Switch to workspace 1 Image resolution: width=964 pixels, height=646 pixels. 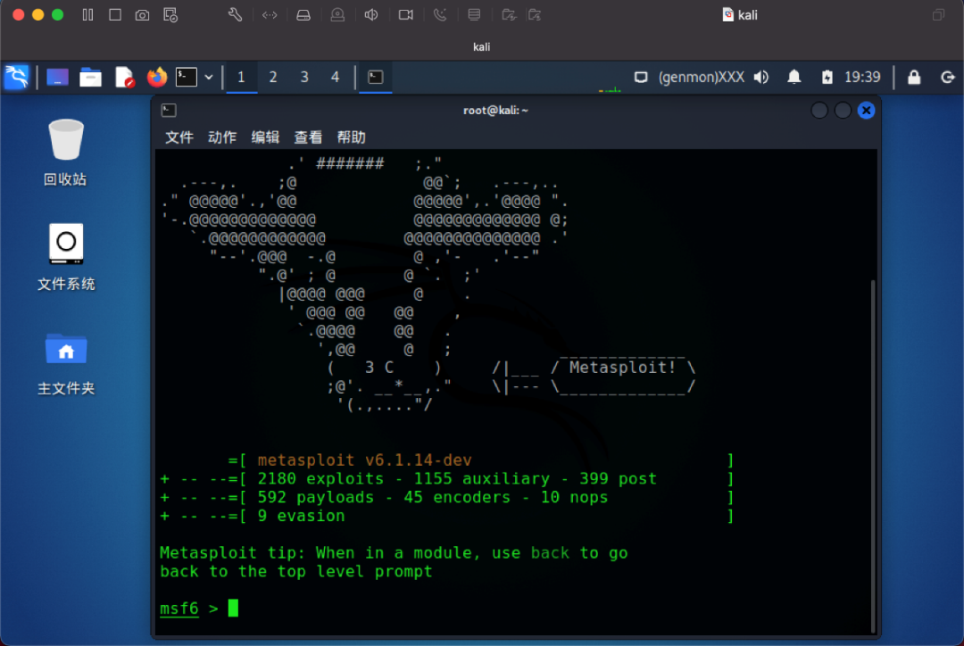tap(241, 78)
